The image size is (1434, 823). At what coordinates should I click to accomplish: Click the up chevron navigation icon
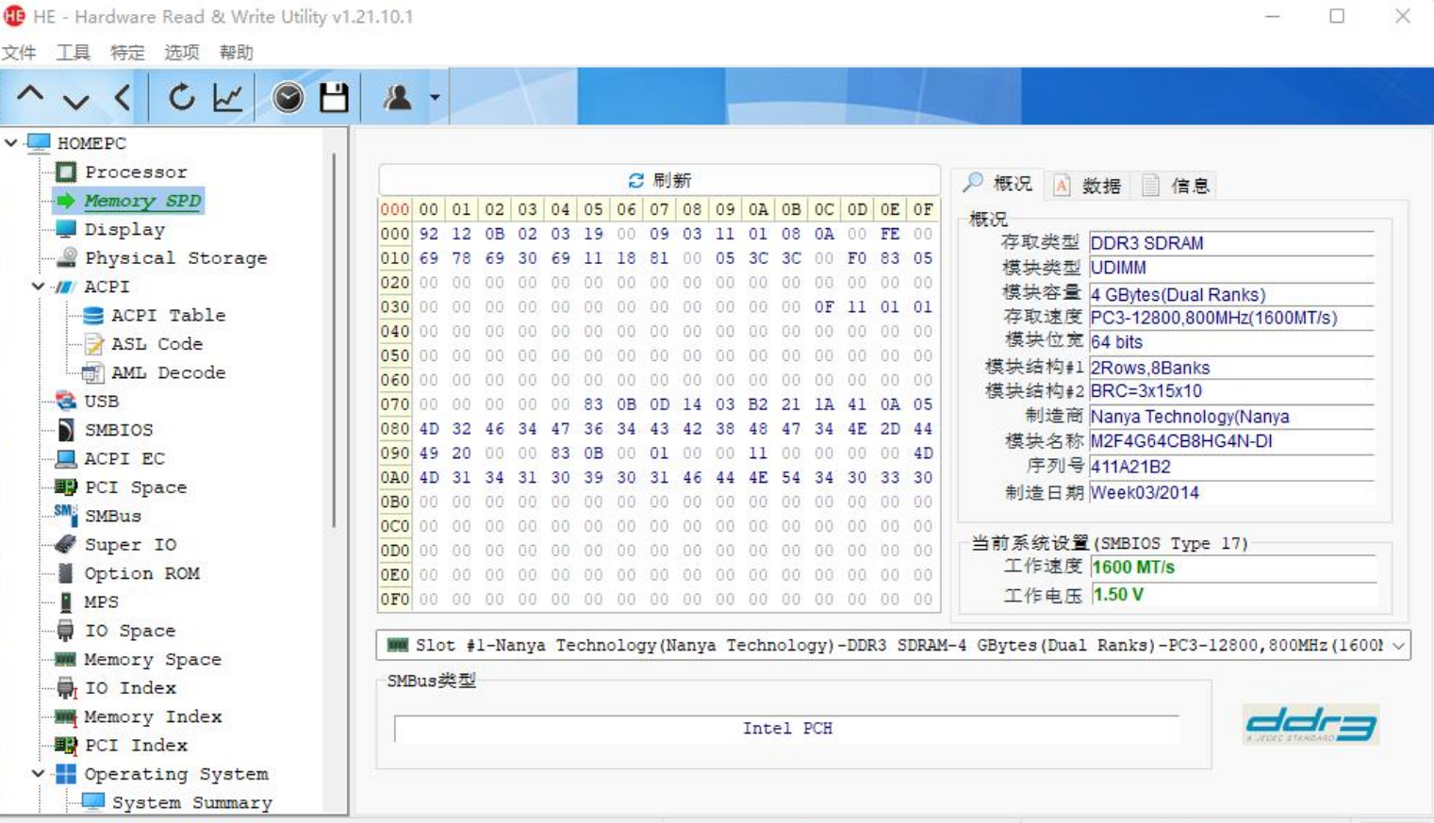(x=28, y=95)
